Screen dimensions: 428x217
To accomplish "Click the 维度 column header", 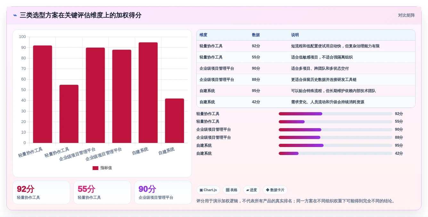I will pyautogui.click(x=203, y=35).
